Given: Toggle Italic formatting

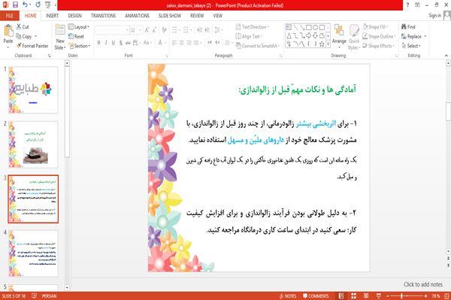Looking at the screenshot, I should click(106, 43).
